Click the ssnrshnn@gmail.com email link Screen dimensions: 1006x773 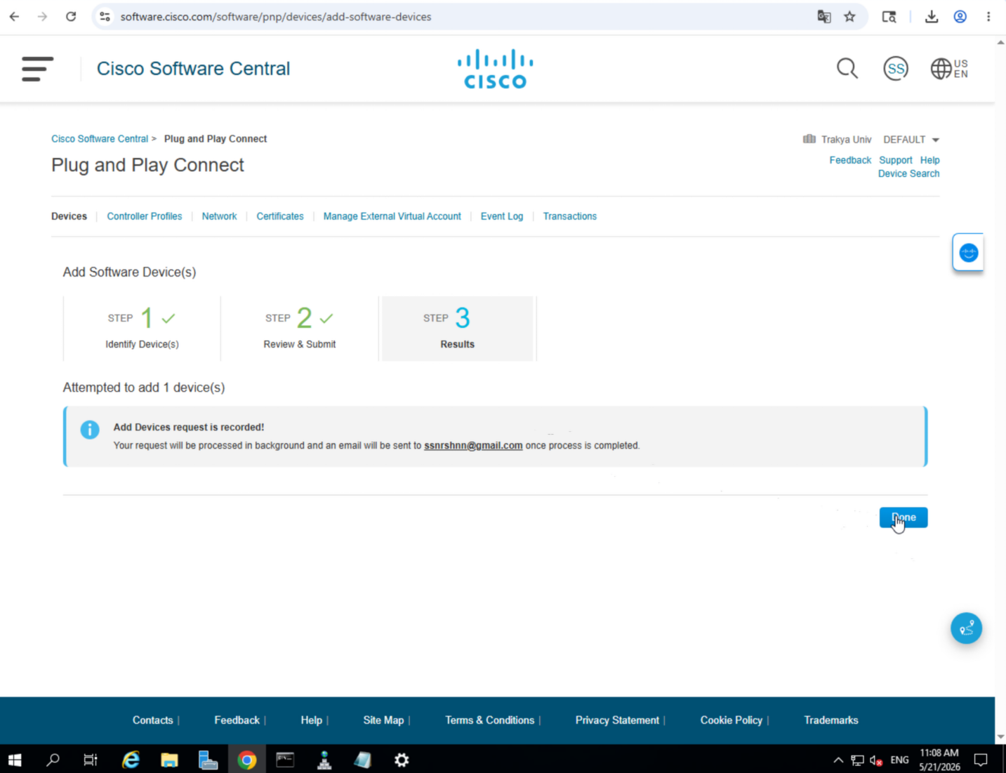tap(473, 446)
